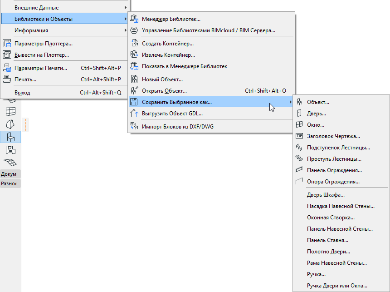Choose Печать... in the File menu
Screen dimensions: 390x292
(x=64, y=79)
